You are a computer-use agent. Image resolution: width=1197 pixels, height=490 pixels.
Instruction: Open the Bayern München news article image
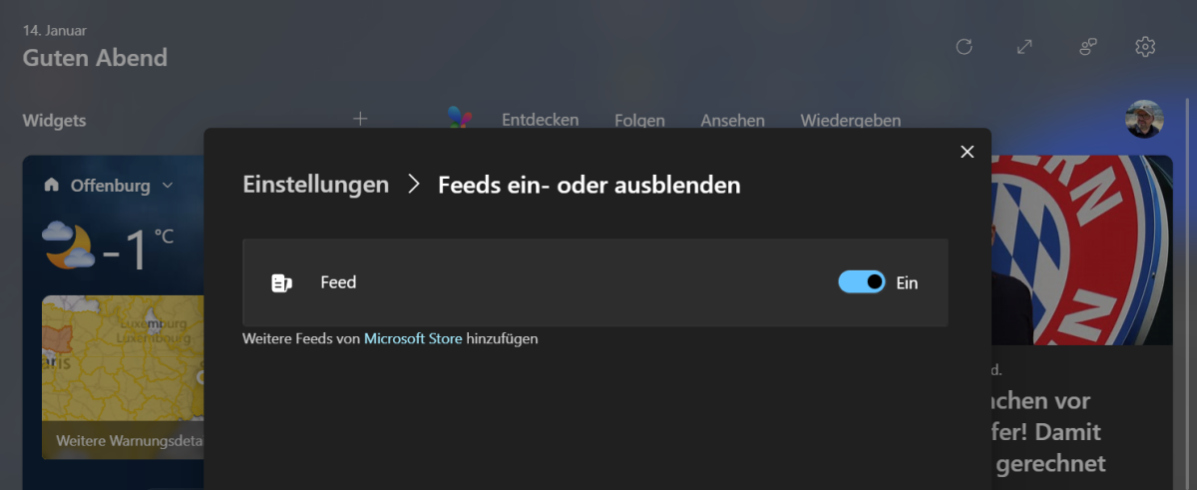pyautogui.click(x=1082, y=249)
